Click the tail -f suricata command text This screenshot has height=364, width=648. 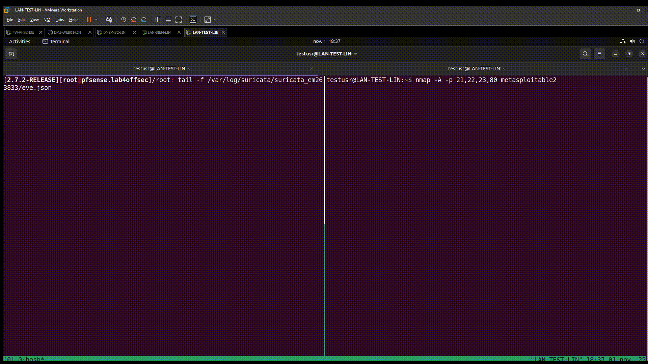point(163,84)
